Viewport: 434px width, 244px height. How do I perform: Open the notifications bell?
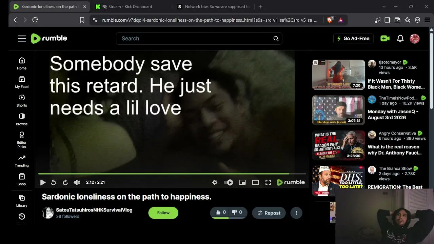[400, 39]
